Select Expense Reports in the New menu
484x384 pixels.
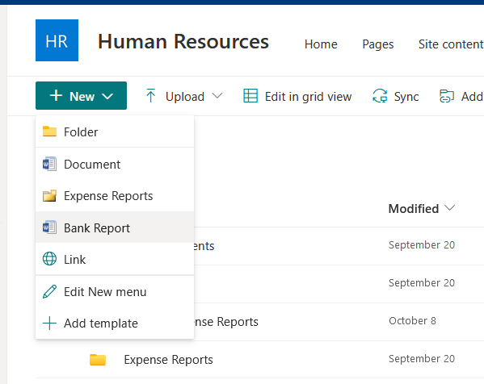click(x=115, y=196)
